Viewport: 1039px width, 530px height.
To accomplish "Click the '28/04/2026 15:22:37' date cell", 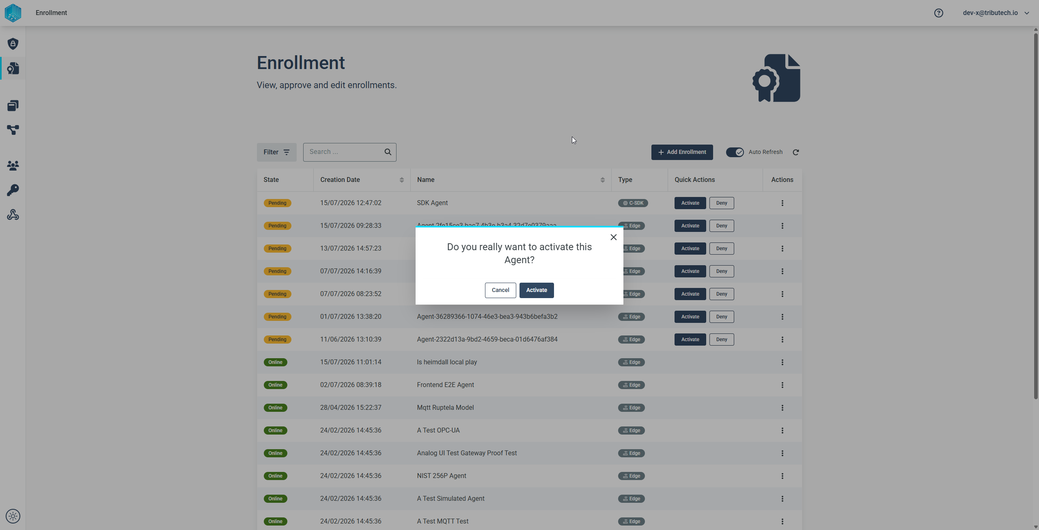I will (351, 408).
